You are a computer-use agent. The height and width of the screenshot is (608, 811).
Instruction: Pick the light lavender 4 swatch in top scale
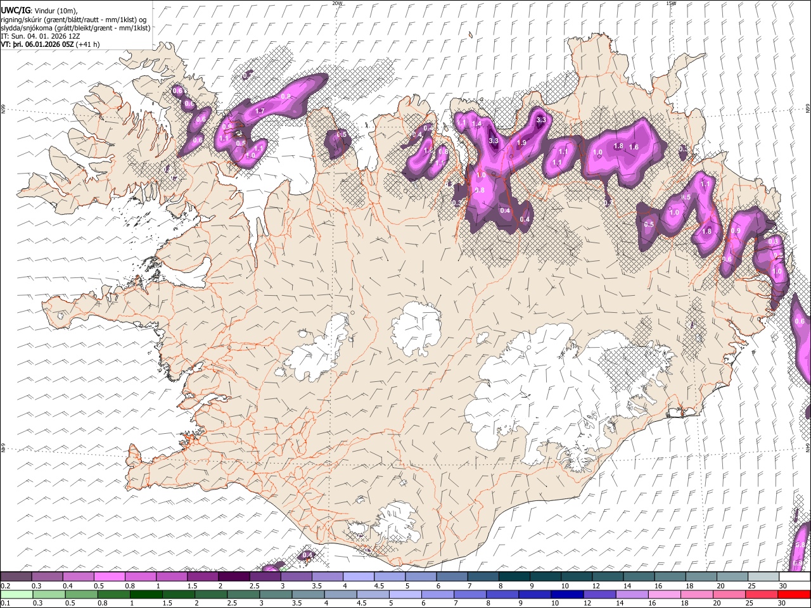(358, 577)
